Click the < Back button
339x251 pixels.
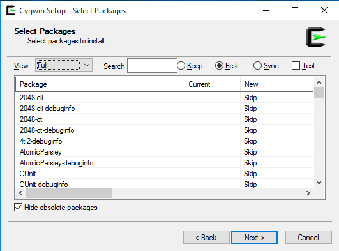click(x=206, y=238)
